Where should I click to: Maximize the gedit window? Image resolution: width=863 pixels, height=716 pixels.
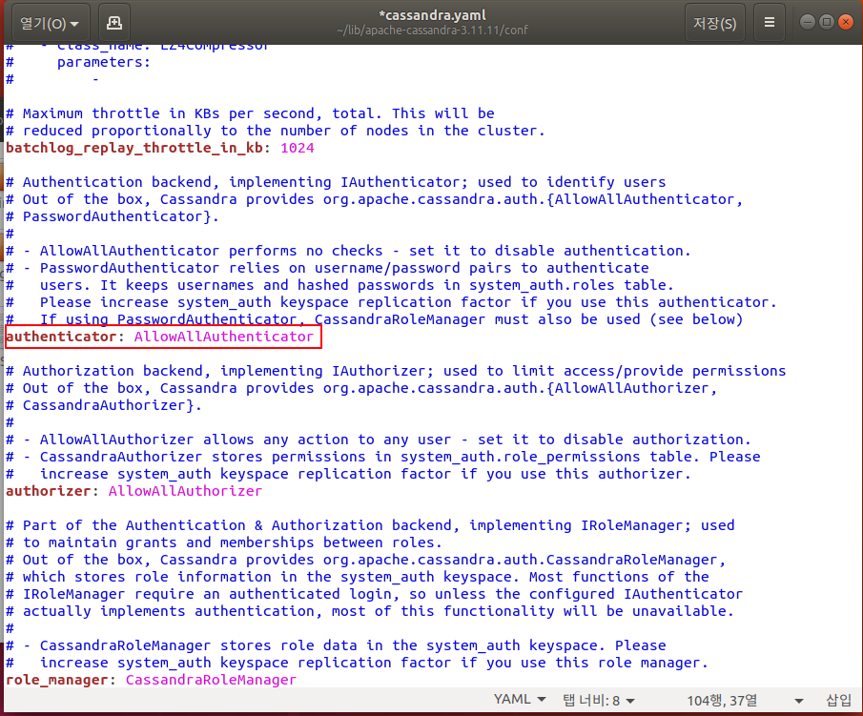click(826, 22)
